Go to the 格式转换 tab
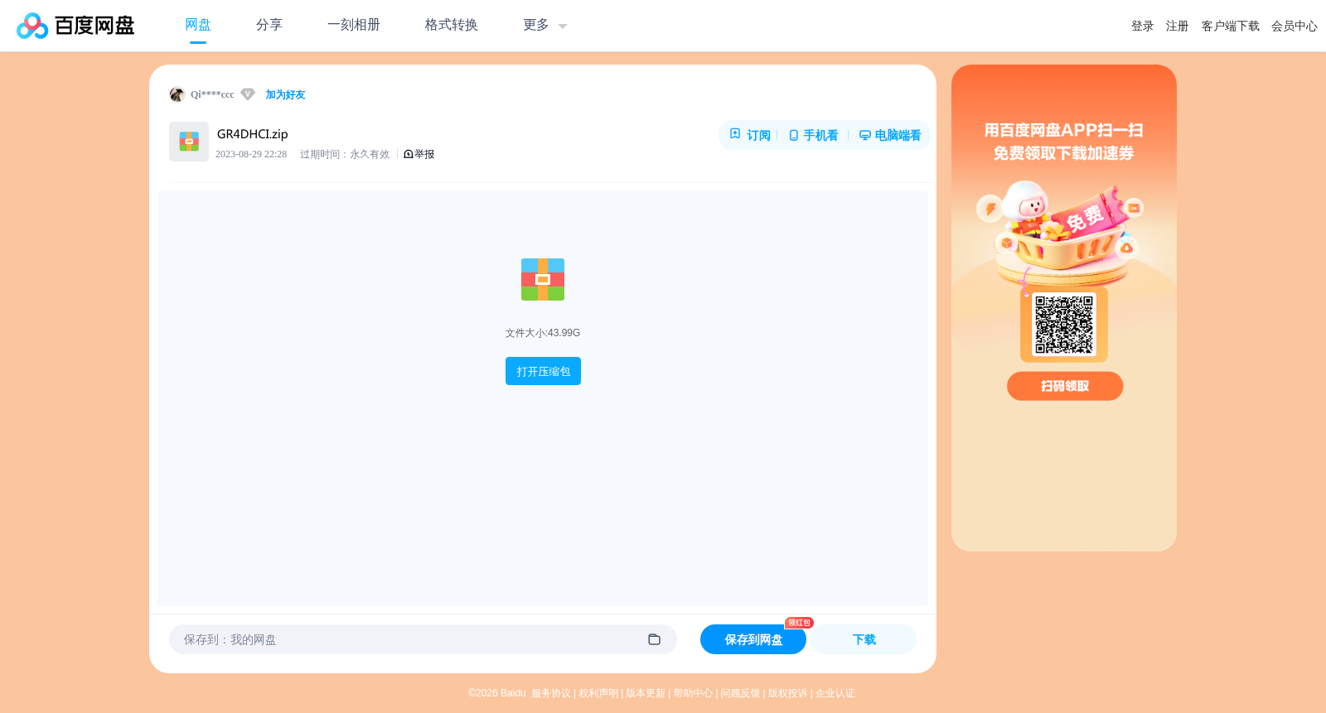 [x=452, y=25]
